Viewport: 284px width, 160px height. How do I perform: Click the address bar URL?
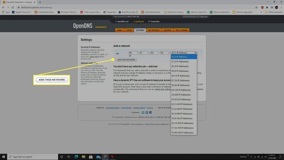click(x=37, y=7)
